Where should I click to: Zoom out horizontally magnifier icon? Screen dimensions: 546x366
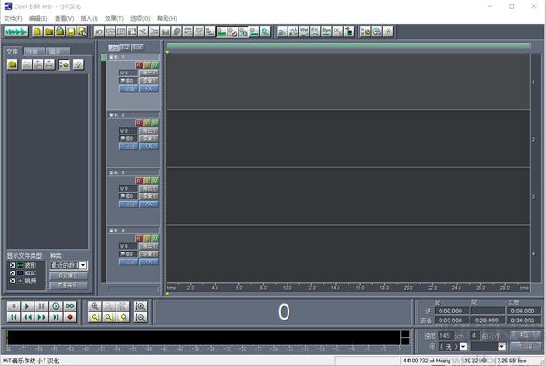[x=109, y=306]
